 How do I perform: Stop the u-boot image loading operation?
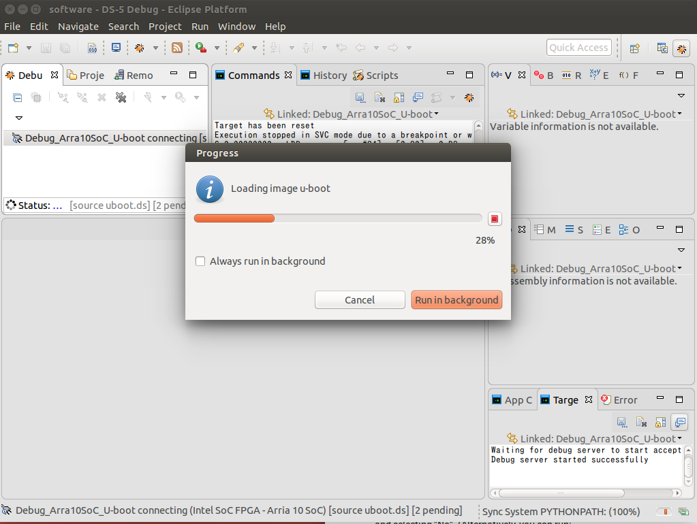pos(495,218)
